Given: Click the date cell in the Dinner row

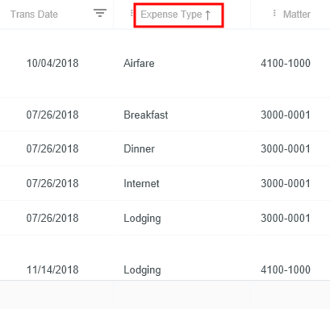Looking at the screenshot, I should (52, 148).
